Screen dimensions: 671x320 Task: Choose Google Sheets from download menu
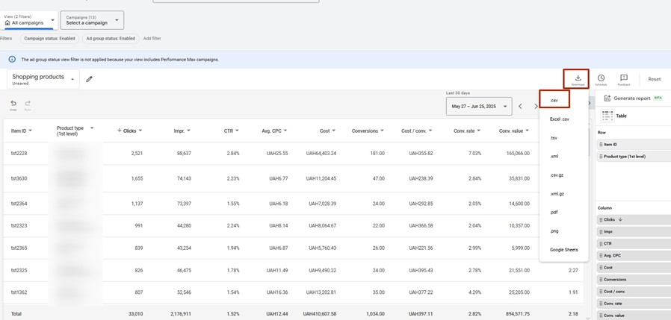pyautogui.click(x=563, y=250)
